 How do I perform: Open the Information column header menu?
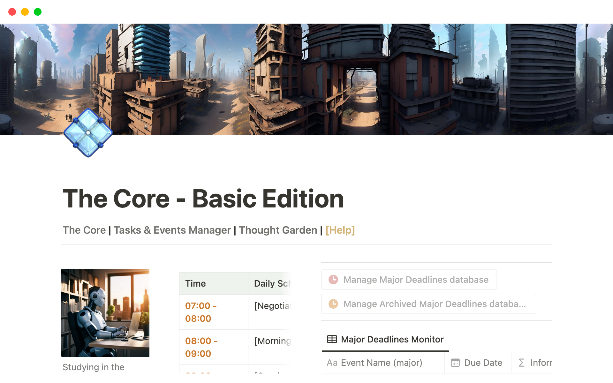543,363
